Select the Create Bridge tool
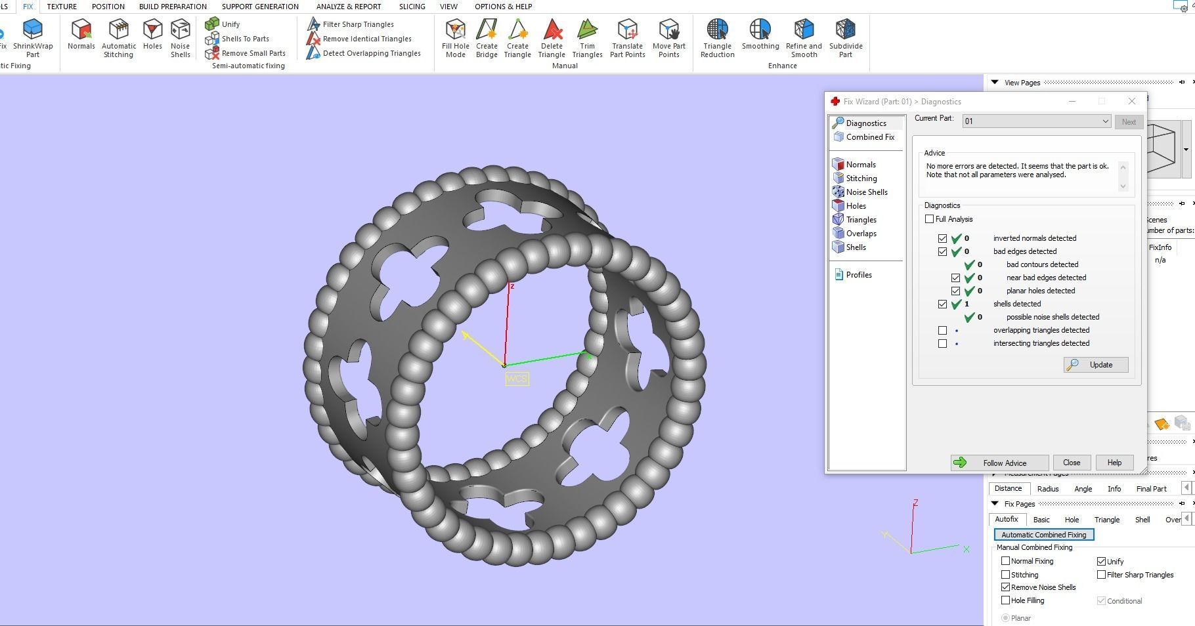Screen dimensions: 1195x626 coord(487,38)
